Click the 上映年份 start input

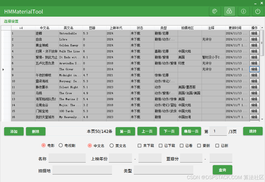[120, 158]
